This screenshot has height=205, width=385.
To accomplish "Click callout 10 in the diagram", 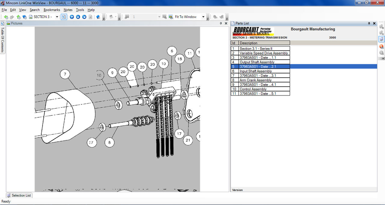I will click(x=163, y=64).
